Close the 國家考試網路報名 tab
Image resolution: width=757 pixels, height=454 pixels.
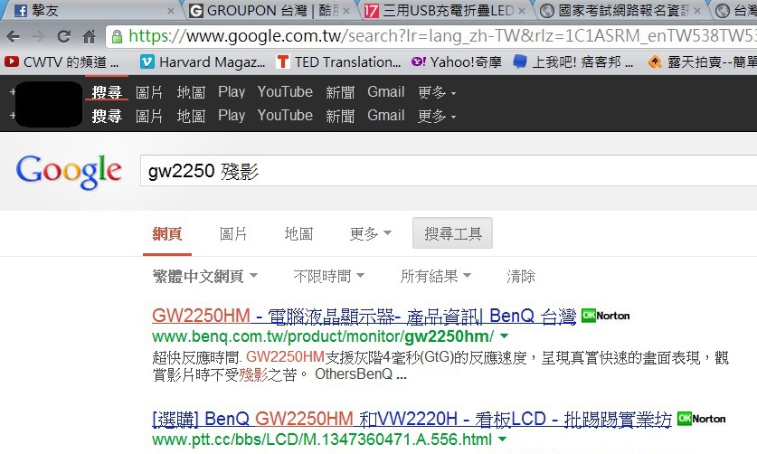tap(697, 11)
